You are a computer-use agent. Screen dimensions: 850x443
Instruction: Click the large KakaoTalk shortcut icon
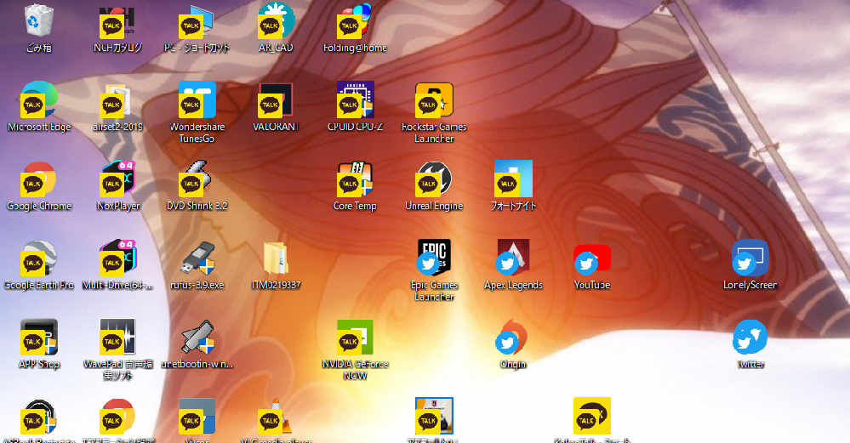click(592, 416)
